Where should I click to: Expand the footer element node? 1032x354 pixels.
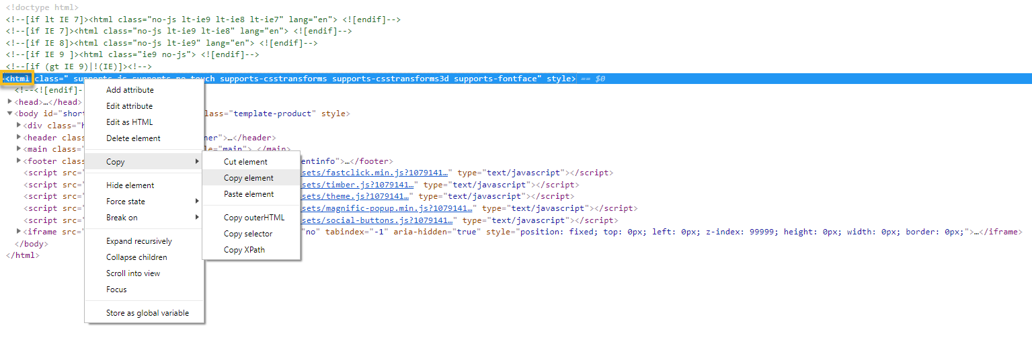tap(19, 161)
